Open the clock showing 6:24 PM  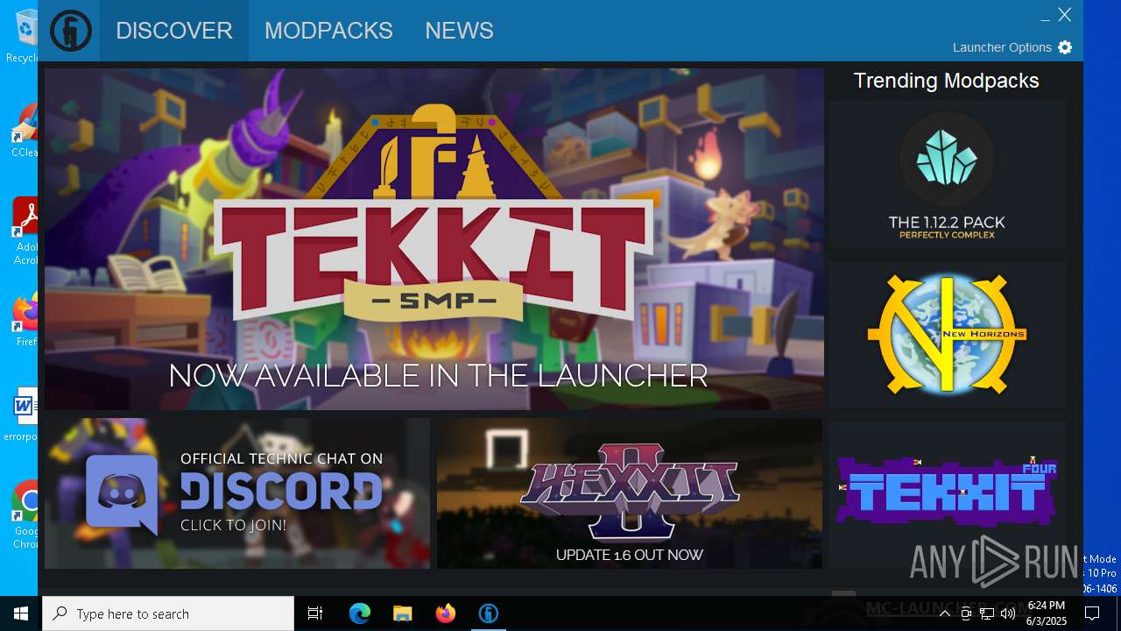(1047, 613)
